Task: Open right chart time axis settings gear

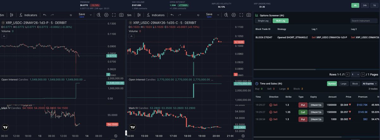Action: tap(243, 136)
